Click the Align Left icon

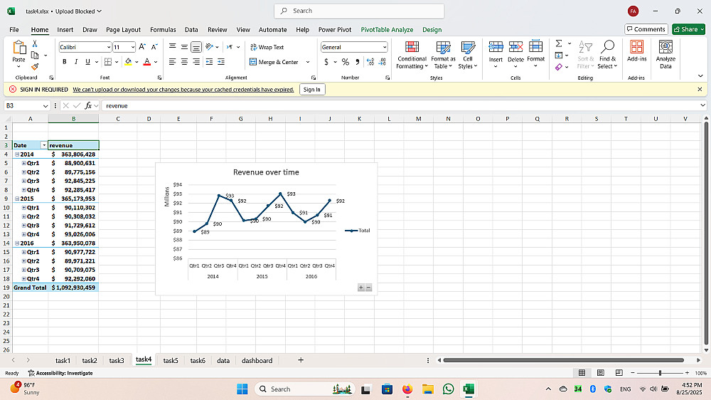(x=172, y=62)
